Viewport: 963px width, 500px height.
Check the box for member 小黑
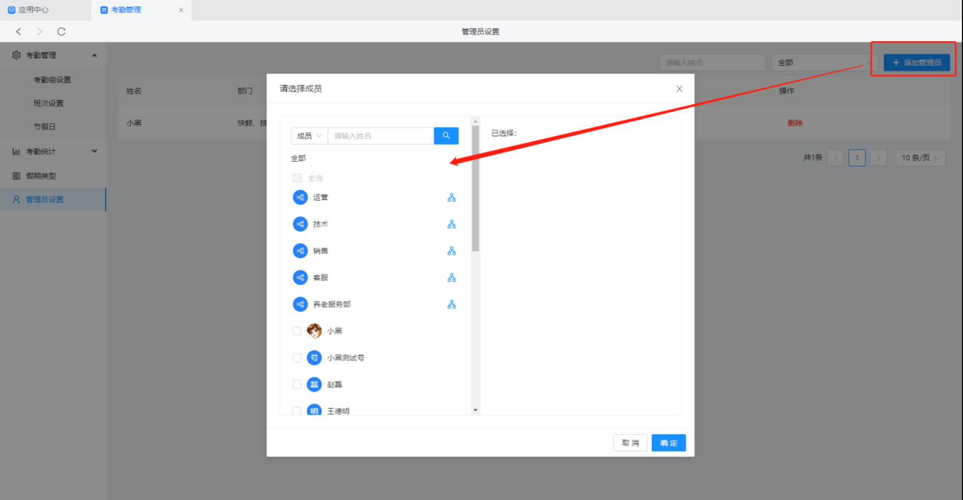tap(297, 331)
